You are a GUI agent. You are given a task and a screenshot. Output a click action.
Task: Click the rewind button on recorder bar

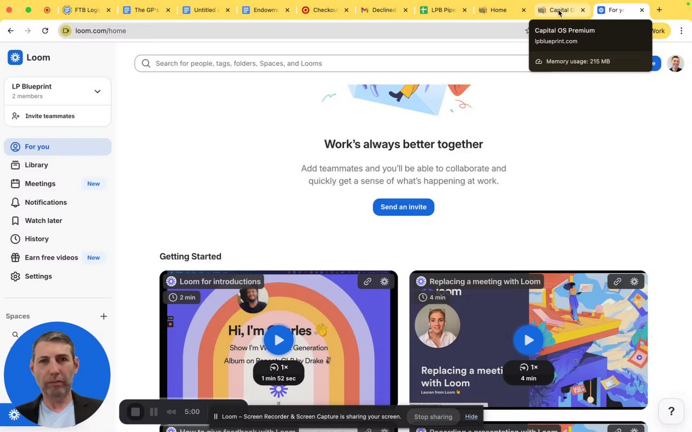[171, 412]
